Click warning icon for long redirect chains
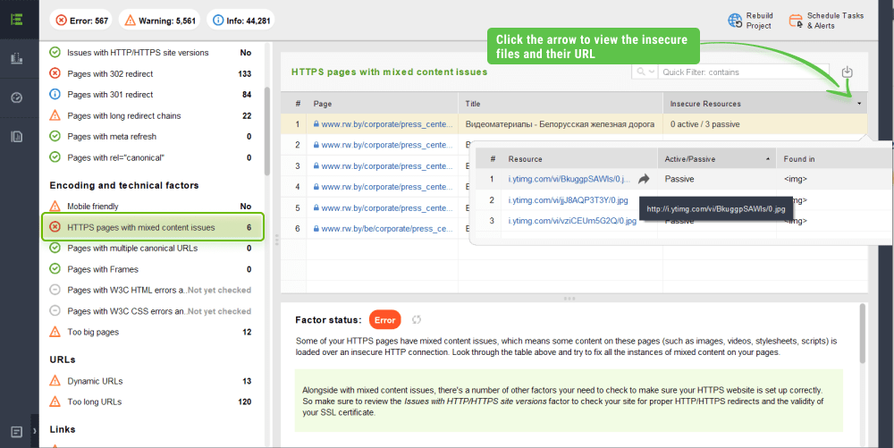 (55, 115)
